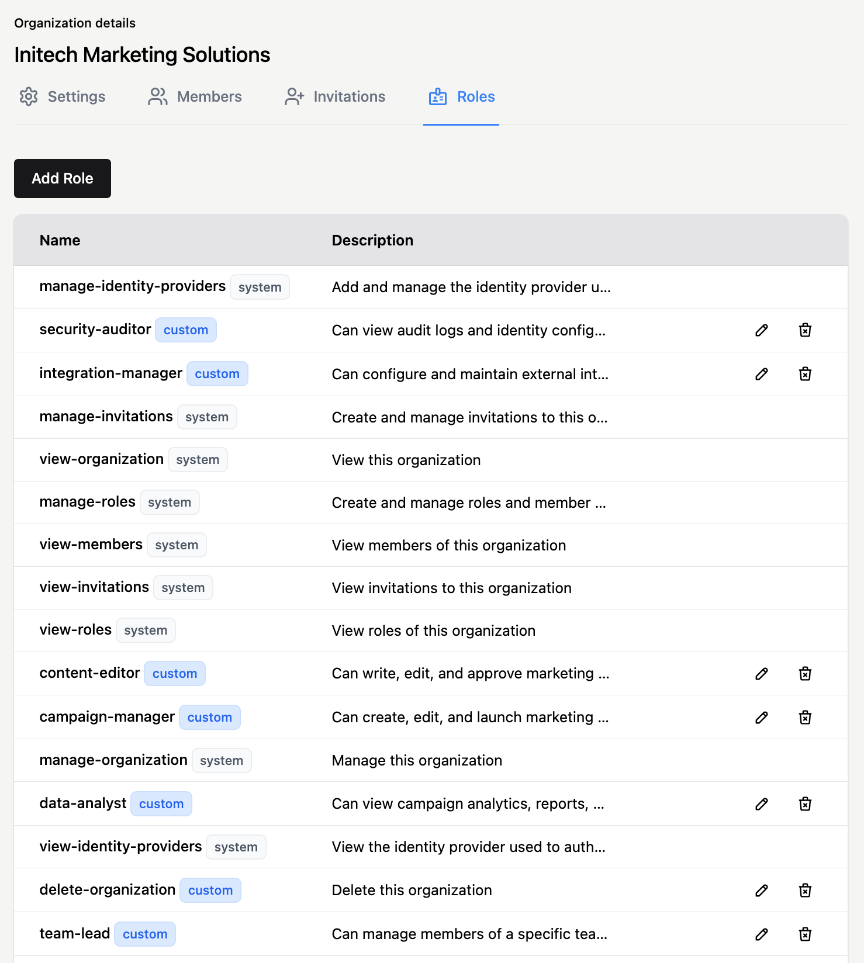Click the 'Initech Marketing Solutions' heading
Screen dimensions: 864x963
point(142,54)
